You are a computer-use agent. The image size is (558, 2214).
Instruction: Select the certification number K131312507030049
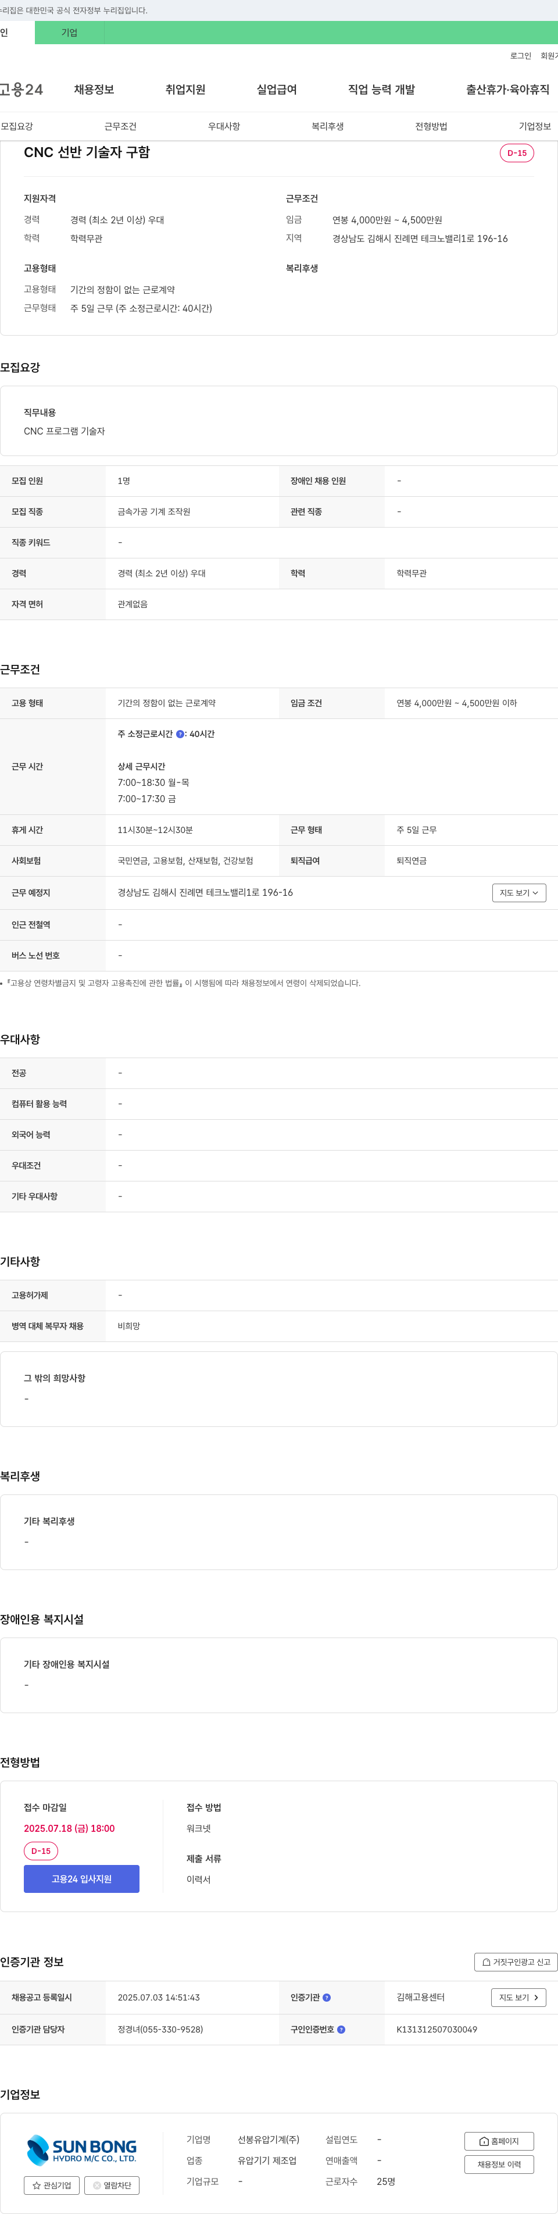(x=437, y=2029)
